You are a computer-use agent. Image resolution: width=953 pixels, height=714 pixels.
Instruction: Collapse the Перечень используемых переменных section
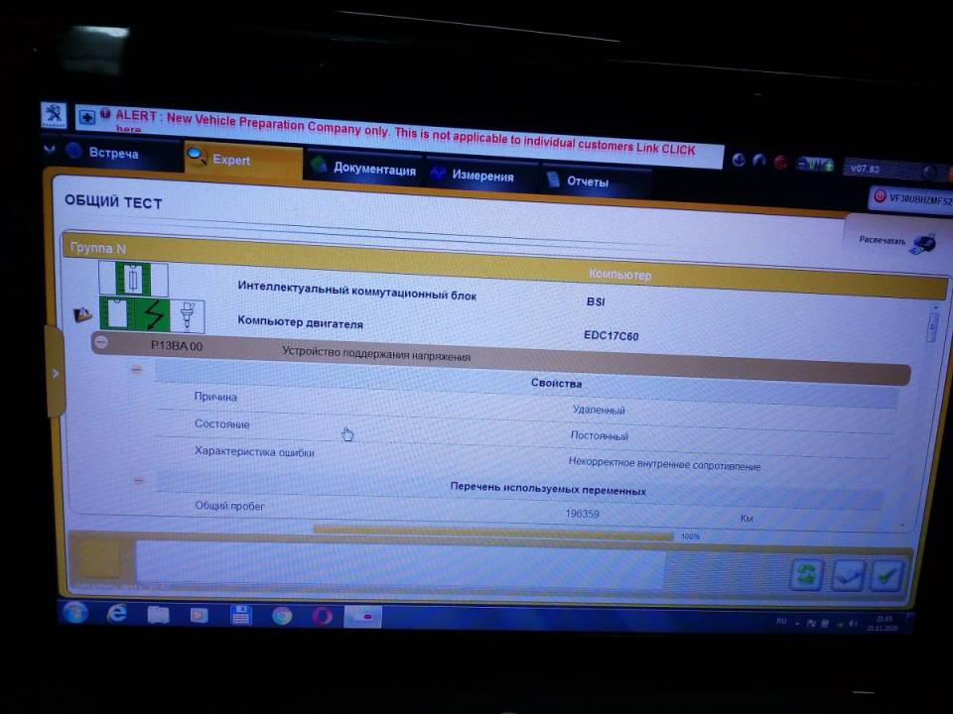[138, 480]
